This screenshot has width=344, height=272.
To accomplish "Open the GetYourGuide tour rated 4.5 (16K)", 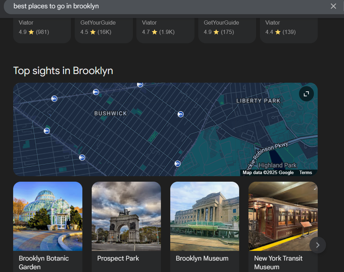I will [104, 30].
